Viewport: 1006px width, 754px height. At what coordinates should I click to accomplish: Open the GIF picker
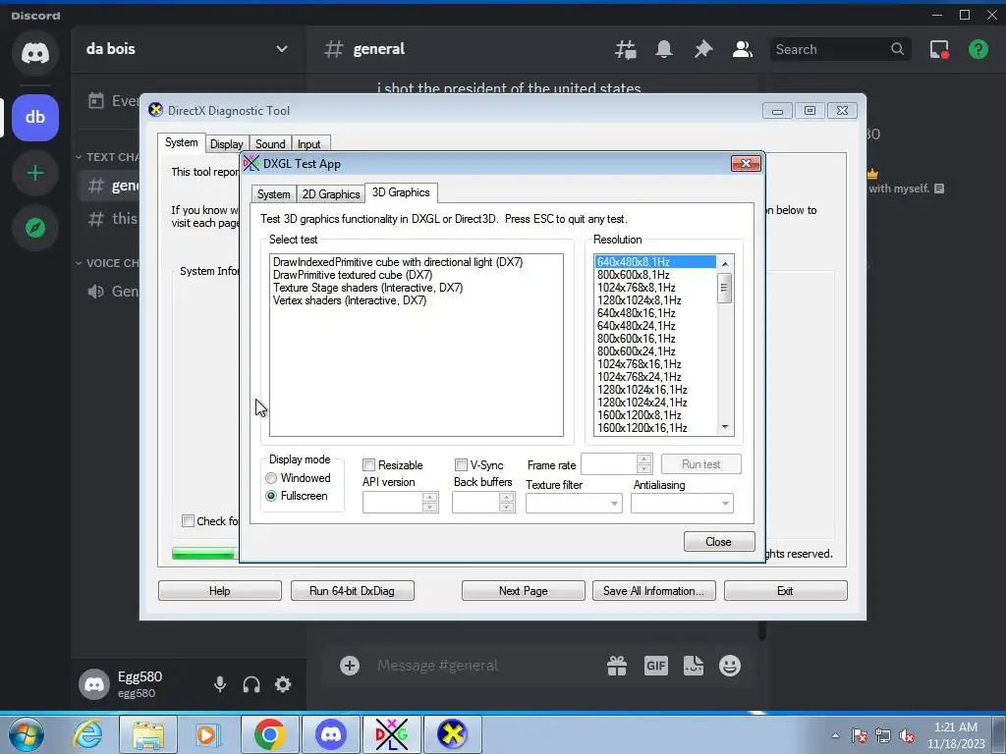pyautogui.click(x=655, y=666)
